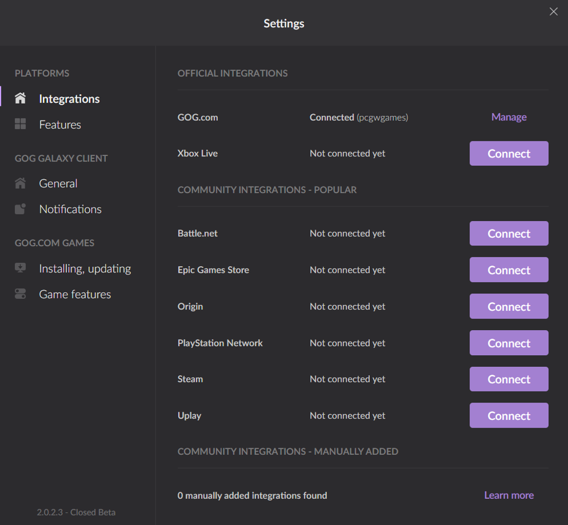Click the General home icon

tap(21, 183)
